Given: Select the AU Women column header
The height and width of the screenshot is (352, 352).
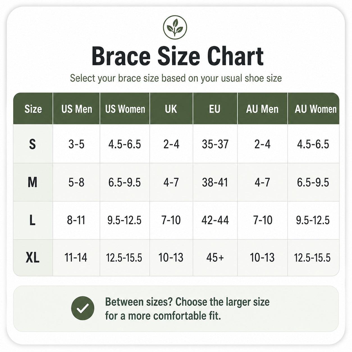Looking at the screenshot, I should 316,109.
